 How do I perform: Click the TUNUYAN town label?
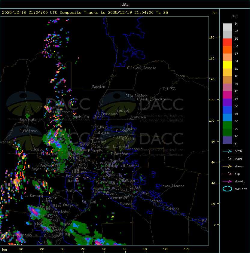pyautogui.click(x=64, y=234)
